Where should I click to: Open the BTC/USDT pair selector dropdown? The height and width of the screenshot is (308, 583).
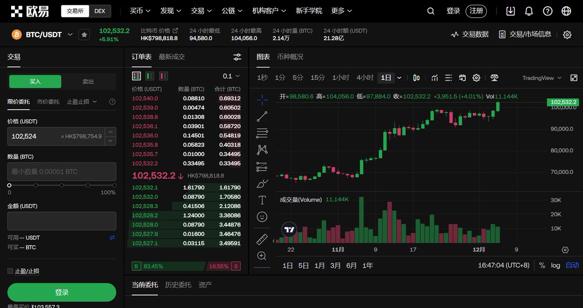70,34
